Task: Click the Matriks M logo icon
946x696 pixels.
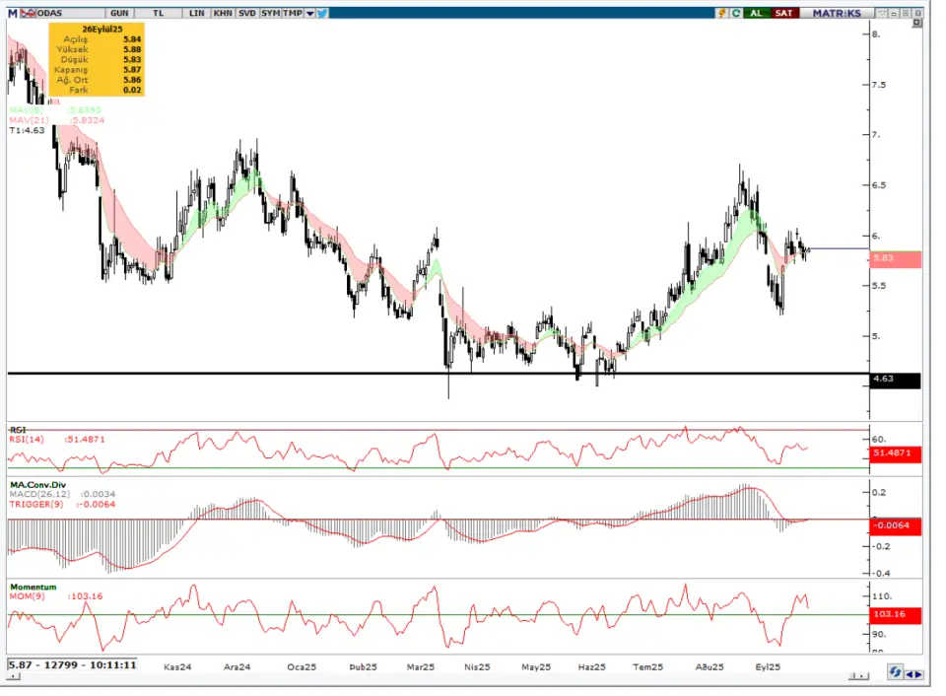Action: point(13,13)
